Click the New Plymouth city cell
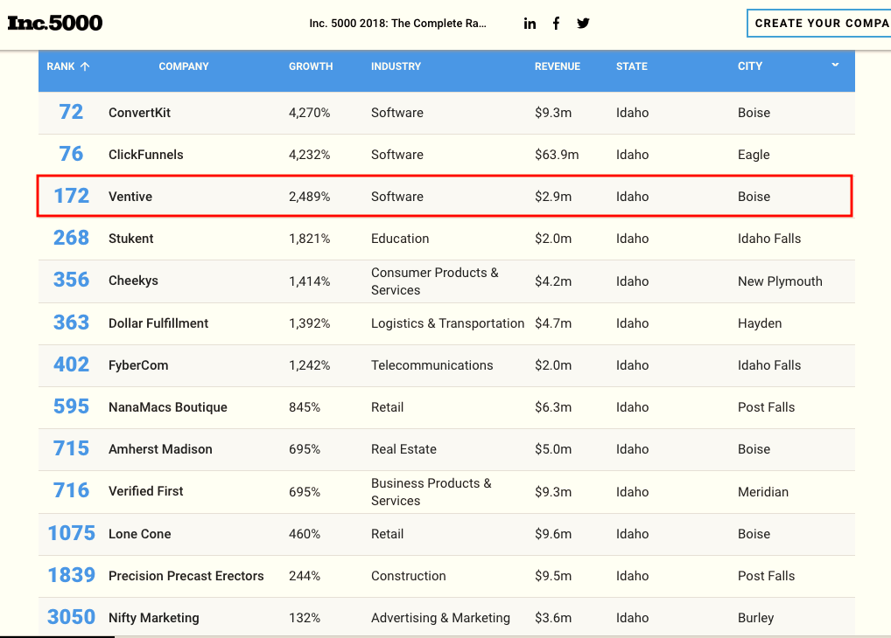 (780, 281)
